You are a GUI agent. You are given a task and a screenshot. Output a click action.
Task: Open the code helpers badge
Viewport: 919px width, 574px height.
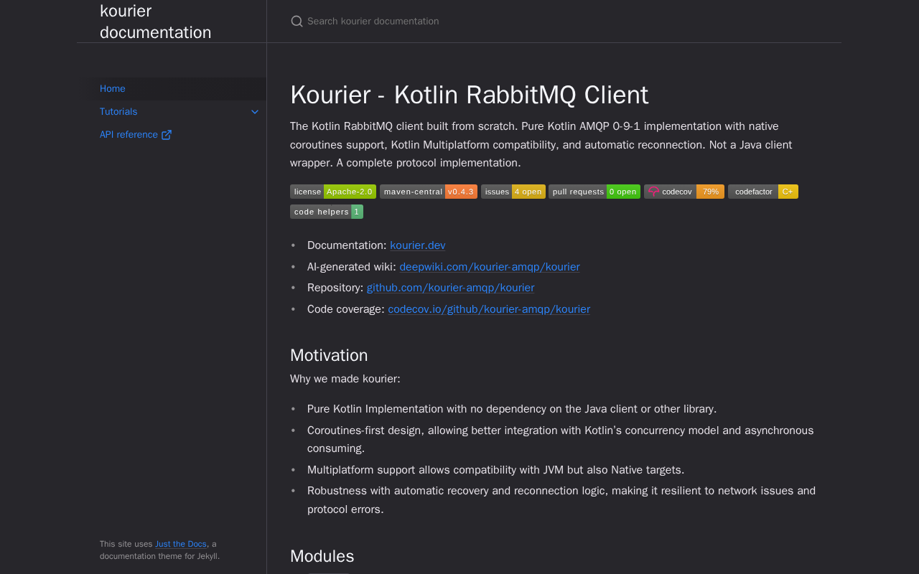tap(327, 212)
